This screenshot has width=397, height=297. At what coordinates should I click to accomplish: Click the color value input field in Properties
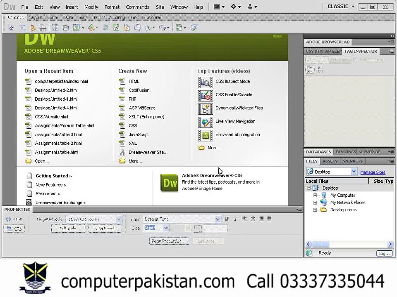[215, 229]
